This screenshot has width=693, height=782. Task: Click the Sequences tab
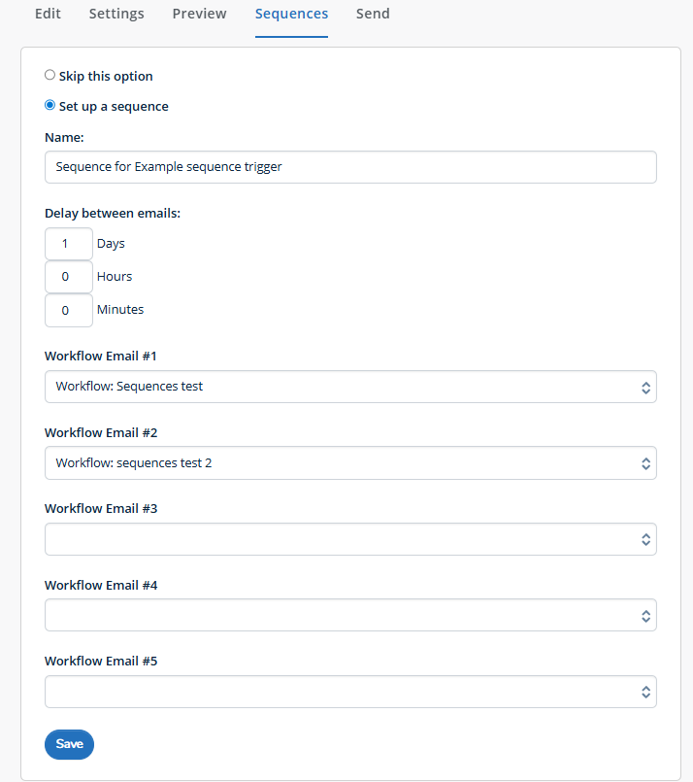pyautogui.click(x=291, y=14)
